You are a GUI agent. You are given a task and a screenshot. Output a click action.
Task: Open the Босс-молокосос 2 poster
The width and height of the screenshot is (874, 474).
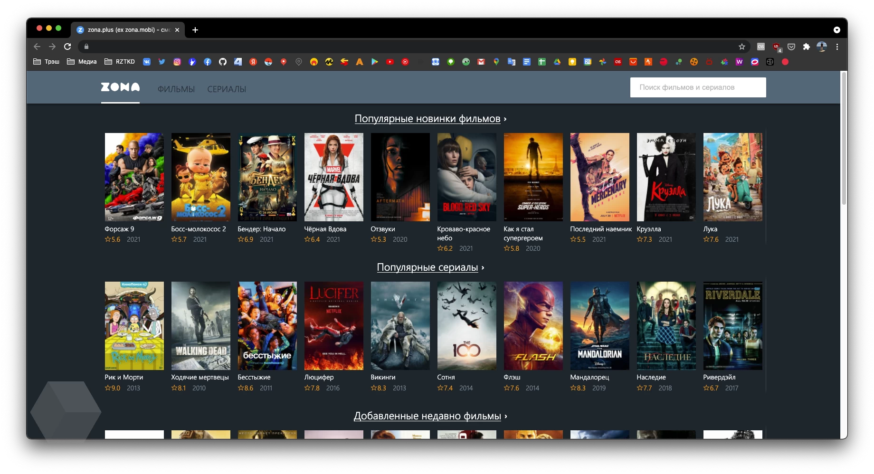(x=201, y=177)
